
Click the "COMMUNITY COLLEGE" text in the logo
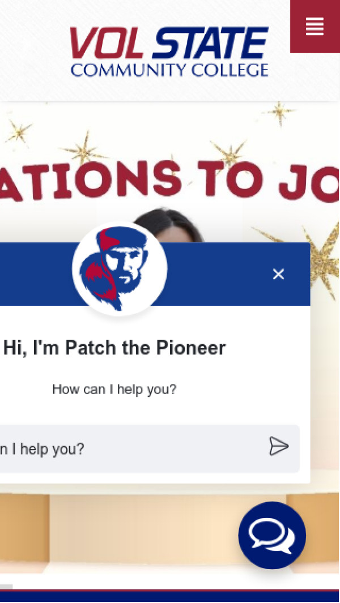(x=169, y=70)
